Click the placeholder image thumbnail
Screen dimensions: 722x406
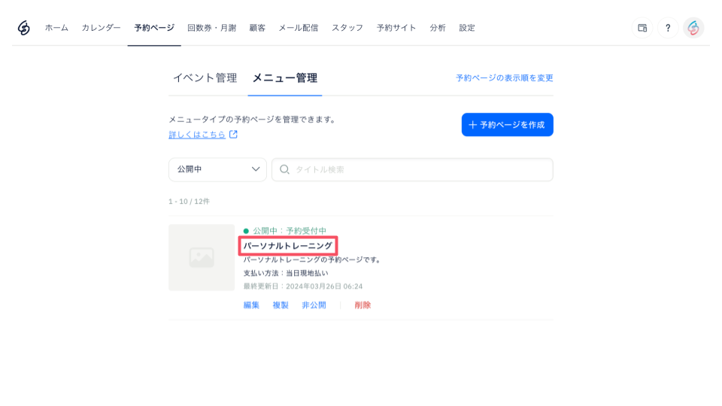[x=202, y=257]
